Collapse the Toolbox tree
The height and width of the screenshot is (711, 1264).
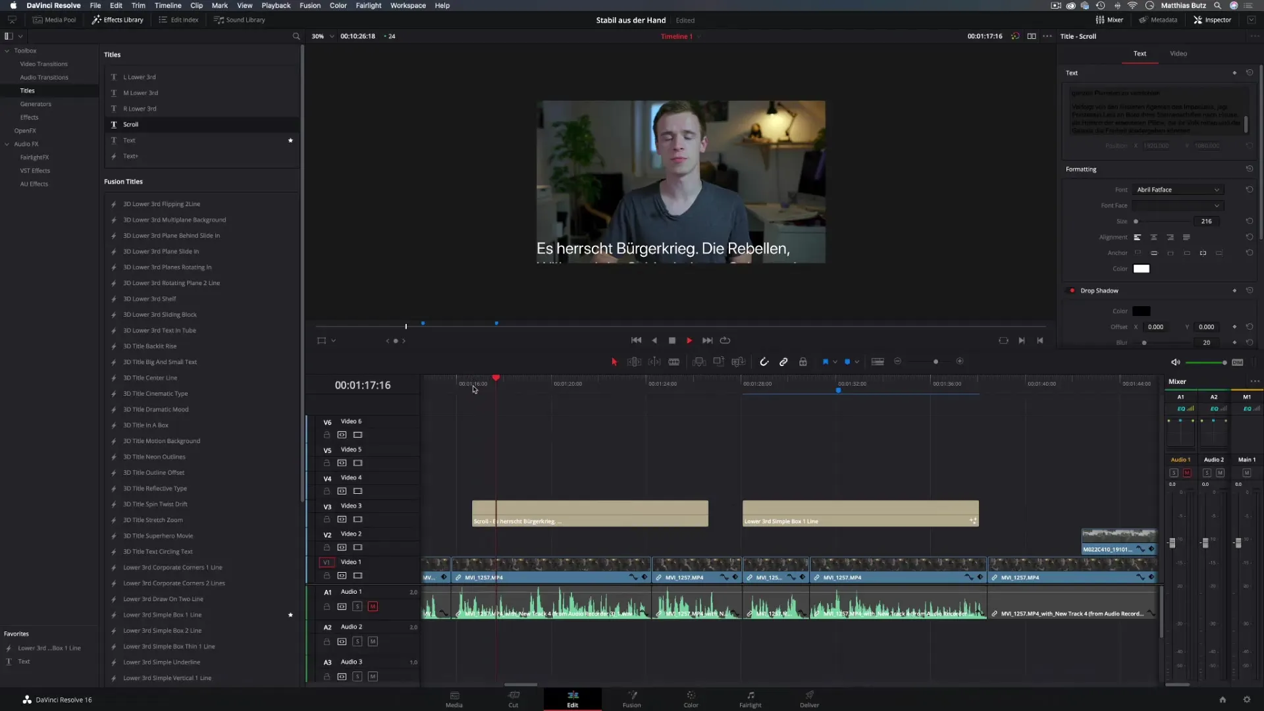[7, 51]
